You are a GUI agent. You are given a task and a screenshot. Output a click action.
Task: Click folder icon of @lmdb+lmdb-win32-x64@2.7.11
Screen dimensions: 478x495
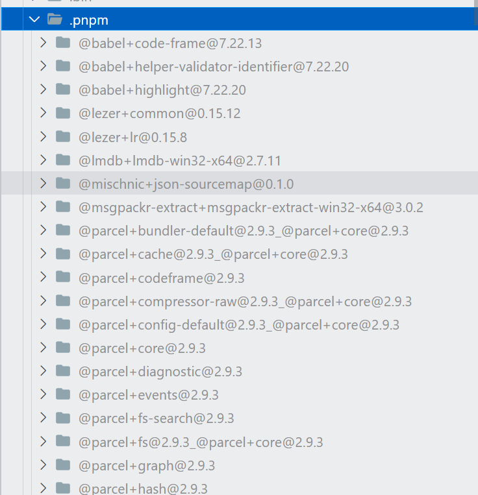63,160
